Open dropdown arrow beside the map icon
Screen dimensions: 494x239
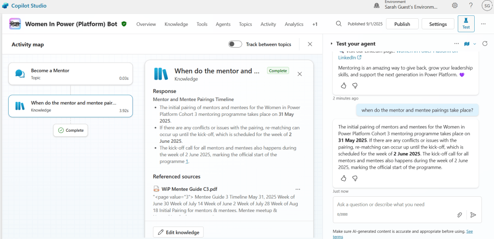click(x=475, y=44)
